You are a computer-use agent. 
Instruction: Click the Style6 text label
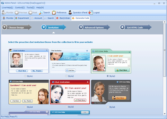tap(112, 107)
